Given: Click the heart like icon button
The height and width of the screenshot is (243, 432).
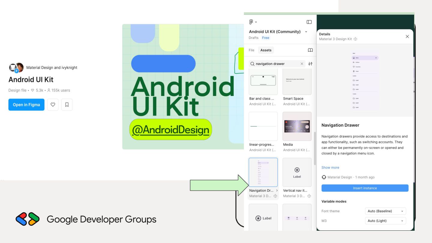Looking at the screenshot, I should pyautogui.click(x=53, y=105).
